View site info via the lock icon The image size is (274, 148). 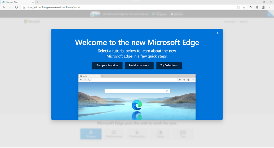tap(24, 7)
